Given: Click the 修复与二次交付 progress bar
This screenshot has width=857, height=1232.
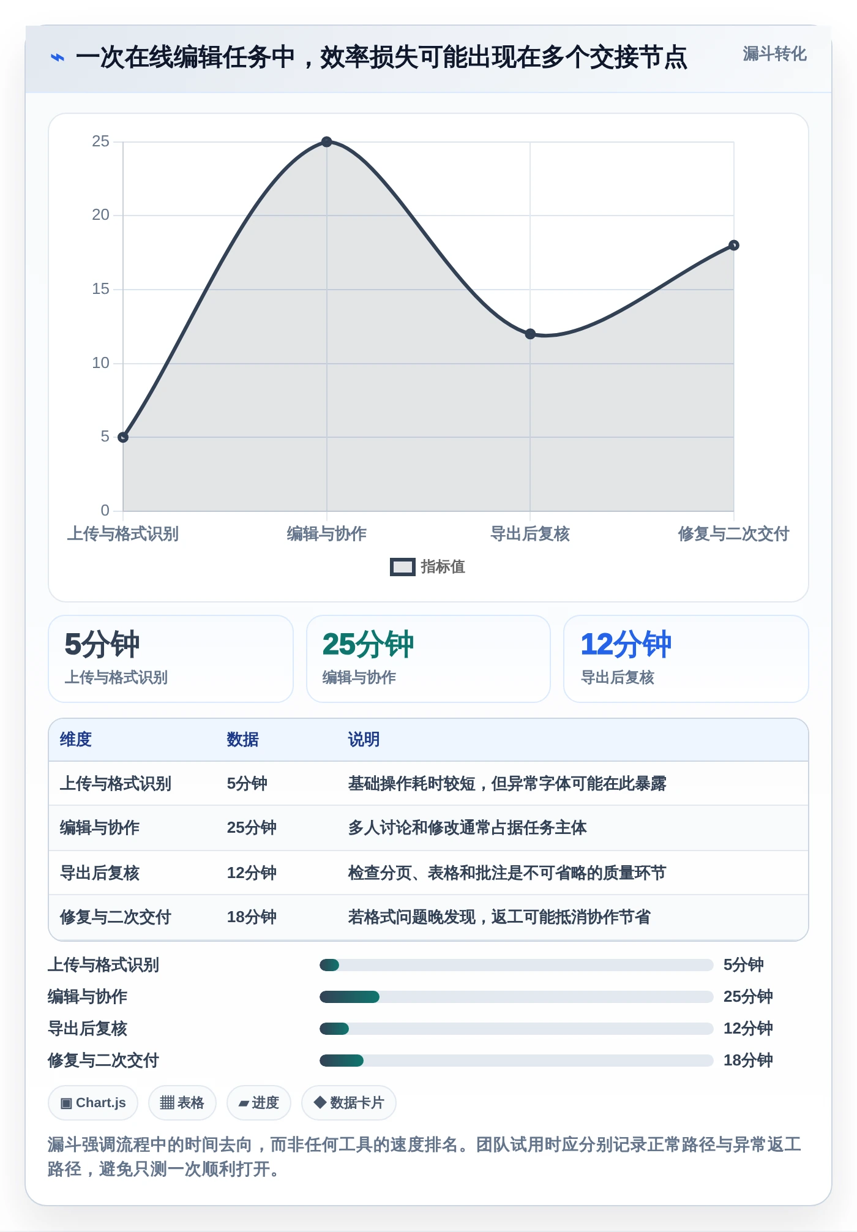Looking at the screenshot, I should (516, 1061).
